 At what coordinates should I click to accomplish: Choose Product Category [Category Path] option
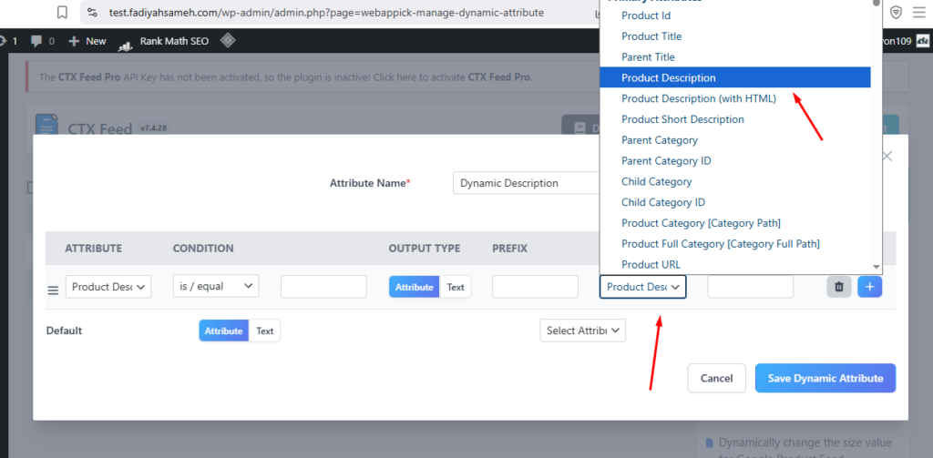(x=735, y=223)
